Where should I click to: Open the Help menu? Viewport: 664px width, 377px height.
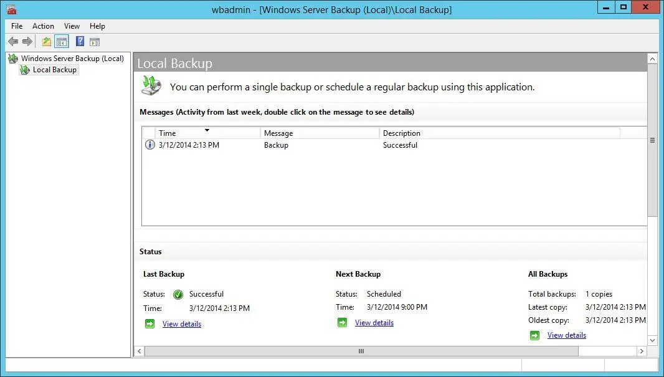click(x=97, y=26)
